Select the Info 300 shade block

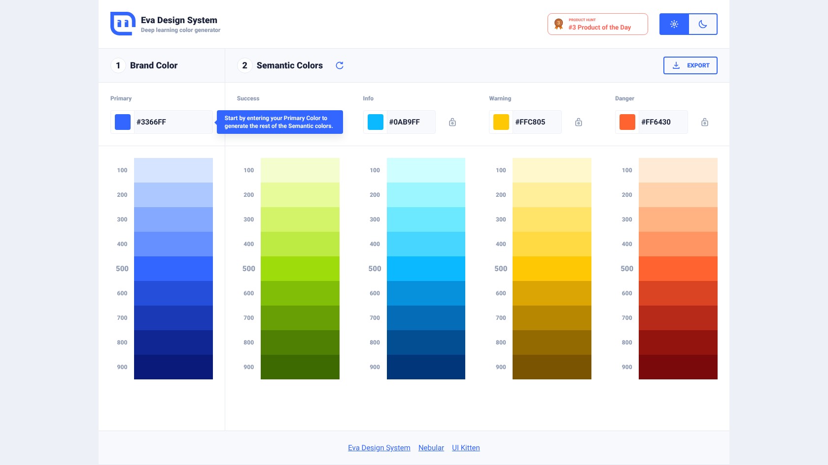click(x=426, y=219)
